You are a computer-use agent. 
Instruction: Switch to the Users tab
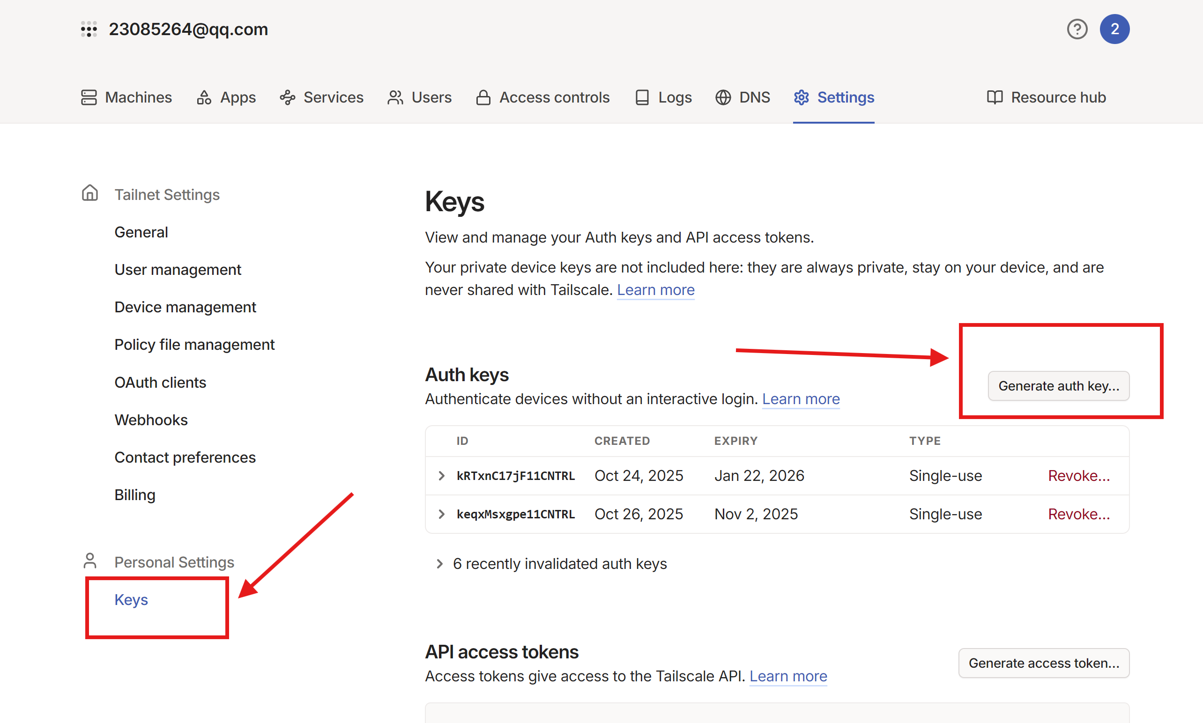420,97
